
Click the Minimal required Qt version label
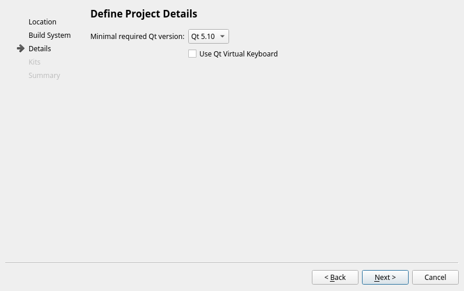137,37
